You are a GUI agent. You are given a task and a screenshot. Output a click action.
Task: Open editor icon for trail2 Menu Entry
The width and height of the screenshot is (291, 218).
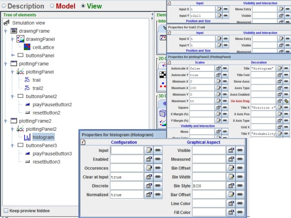pos(281,39)
